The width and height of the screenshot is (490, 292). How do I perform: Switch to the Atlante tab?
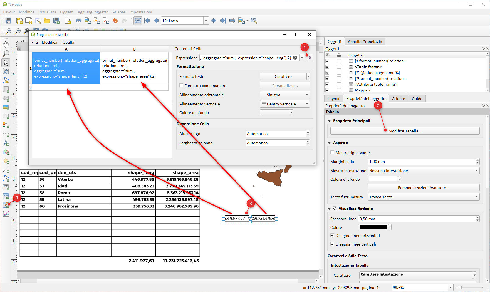398,99
